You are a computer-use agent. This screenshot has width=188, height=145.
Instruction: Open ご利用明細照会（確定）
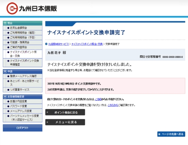point(22,33)
